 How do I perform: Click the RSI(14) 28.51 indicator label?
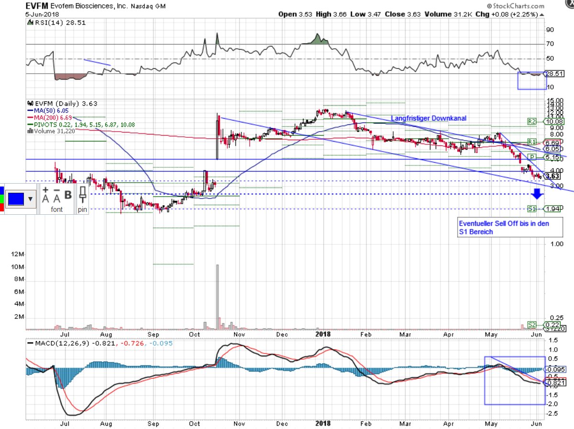coord(56,22)
